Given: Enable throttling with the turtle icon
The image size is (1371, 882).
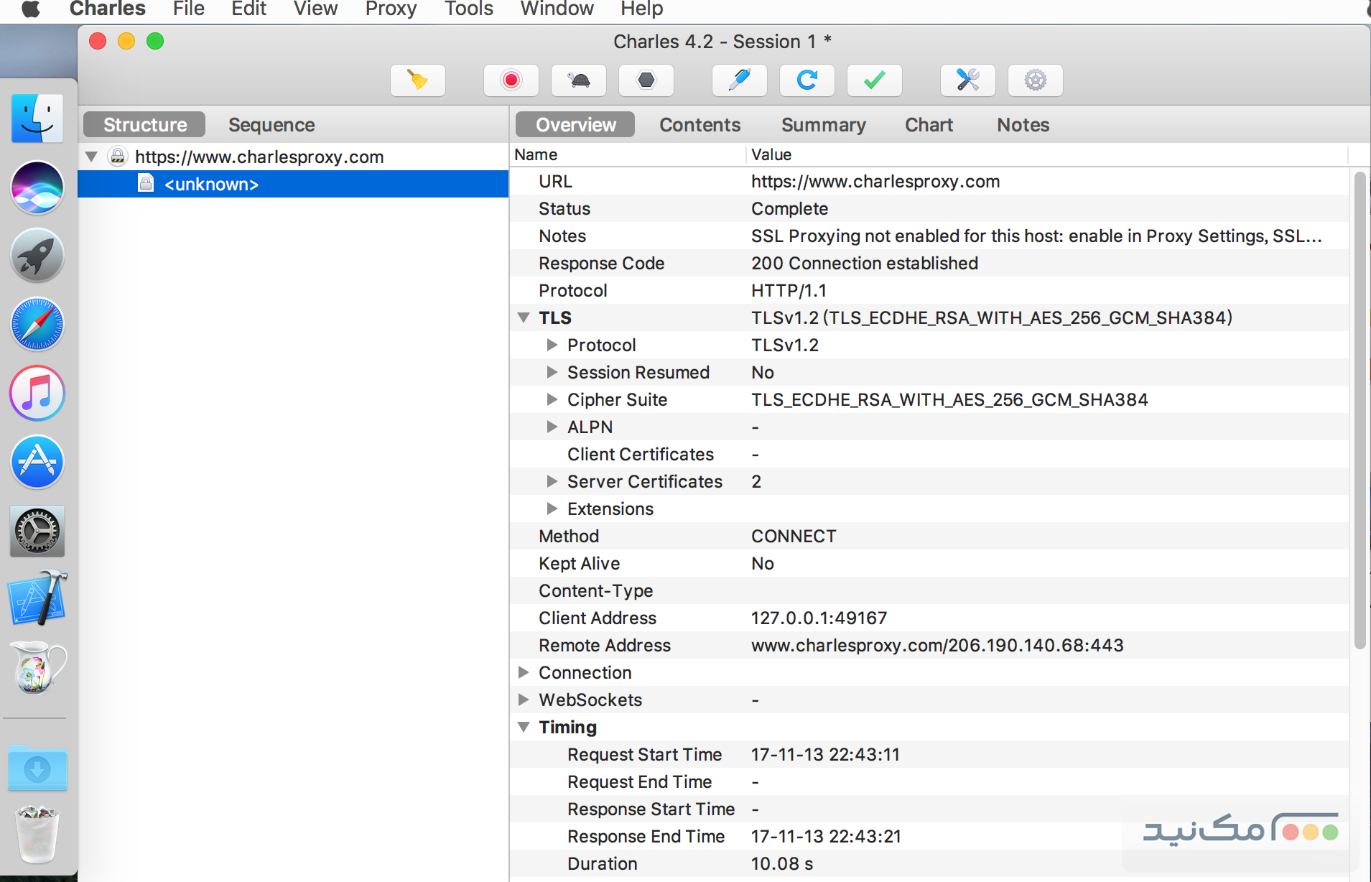Looking at the screenshot, I should [x=578, y=80].
